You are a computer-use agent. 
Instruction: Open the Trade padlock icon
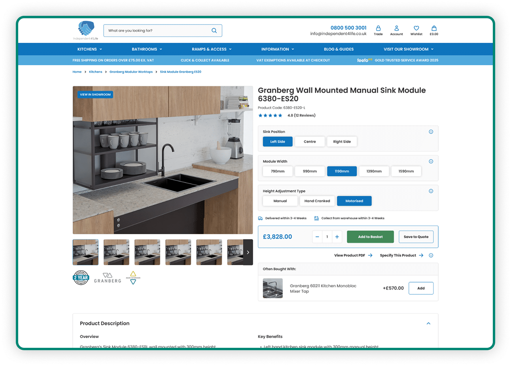click(x=378, y=28)
